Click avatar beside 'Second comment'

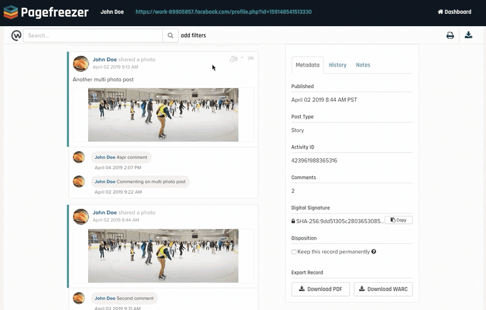tap(79, 298)
